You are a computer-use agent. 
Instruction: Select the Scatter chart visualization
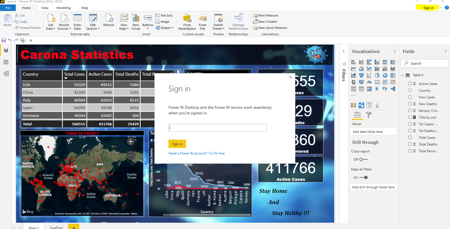(369, 75)
